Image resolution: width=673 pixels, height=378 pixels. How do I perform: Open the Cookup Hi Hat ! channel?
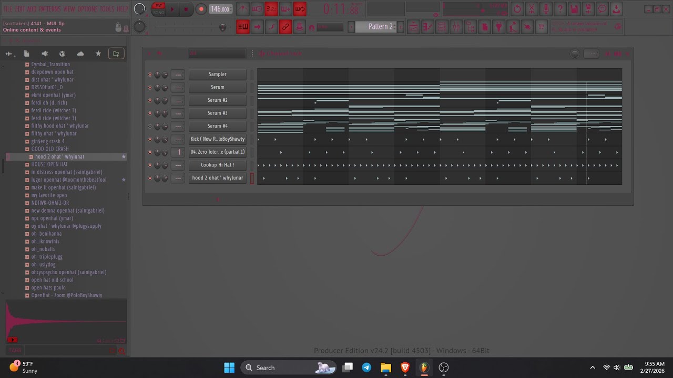(218, 165)
